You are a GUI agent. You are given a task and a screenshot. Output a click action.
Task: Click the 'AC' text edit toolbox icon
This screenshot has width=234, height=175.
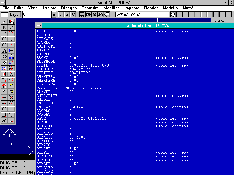4,121
